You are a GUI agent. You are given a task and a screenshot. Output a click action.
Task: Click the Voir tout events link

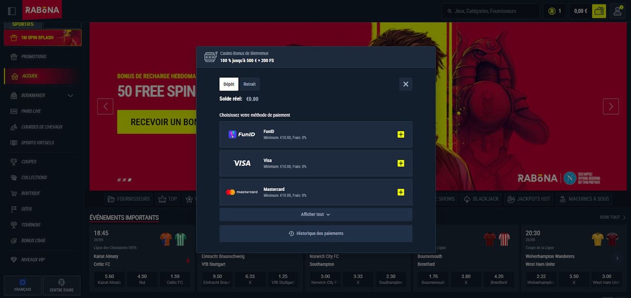click(613, 217)
